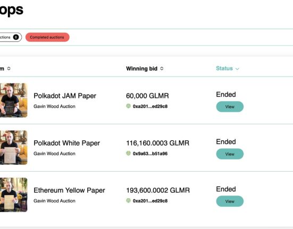Viewport: 293px width, 229px height.
Task: Click bidder address 0x9a63...b51a96
Action: click(150, 154)
